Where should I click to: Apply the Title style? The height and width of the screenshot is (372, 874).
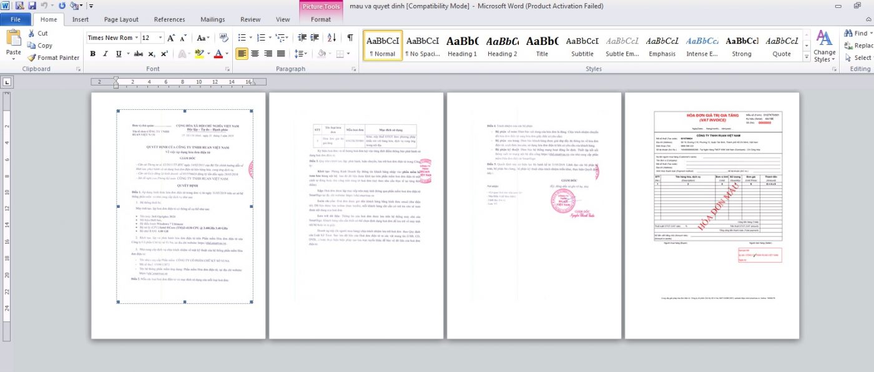click(542, 46)
